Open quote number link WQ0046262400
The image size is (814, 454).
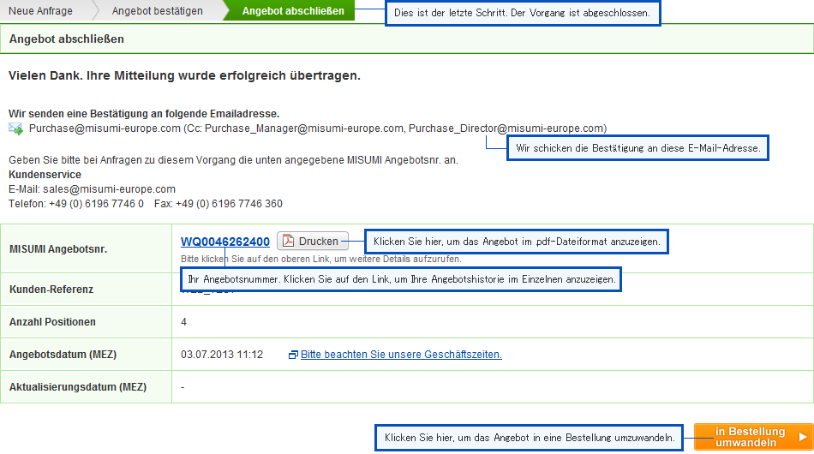(x=224, y=242)
